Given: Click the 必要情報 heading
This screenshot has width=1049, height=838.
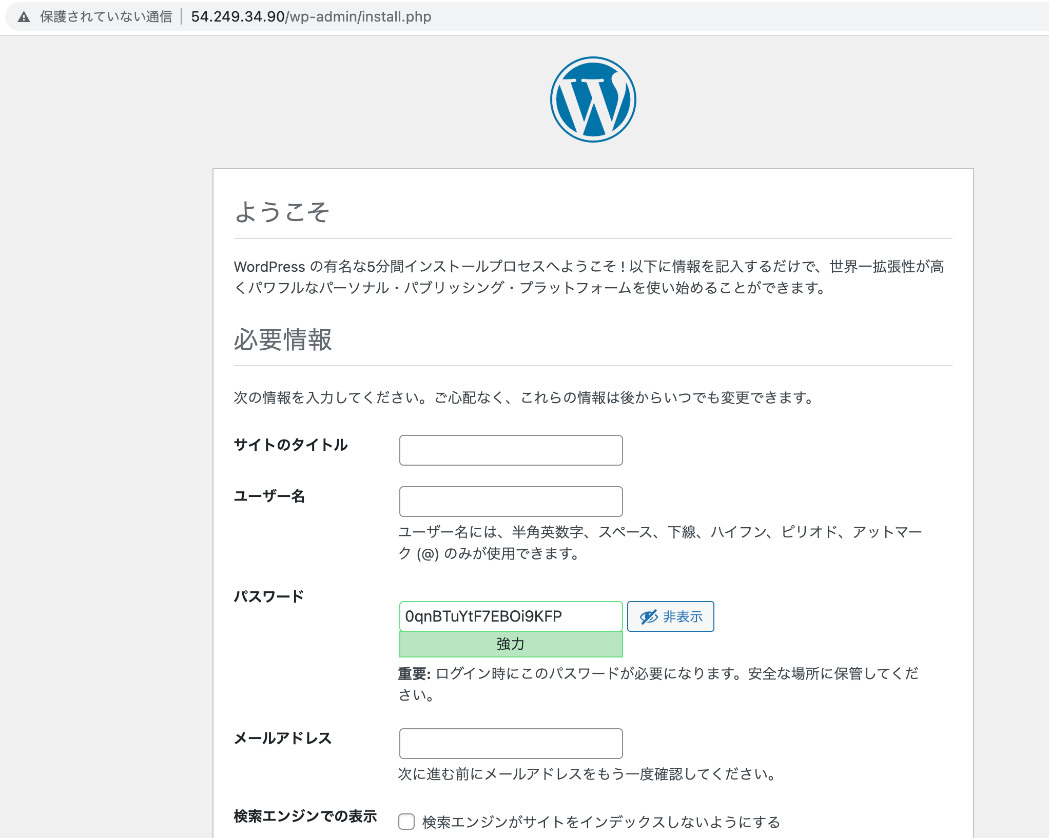Looking at the screenshot, I should pyautogui.click(x=283, y=340).
